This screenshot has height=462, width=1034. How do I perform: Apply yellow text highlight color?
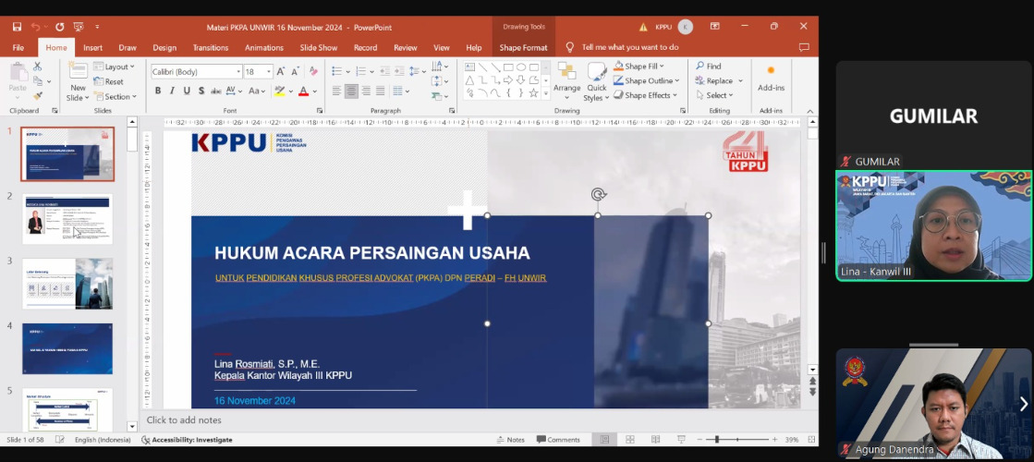(x=280, y=91)
